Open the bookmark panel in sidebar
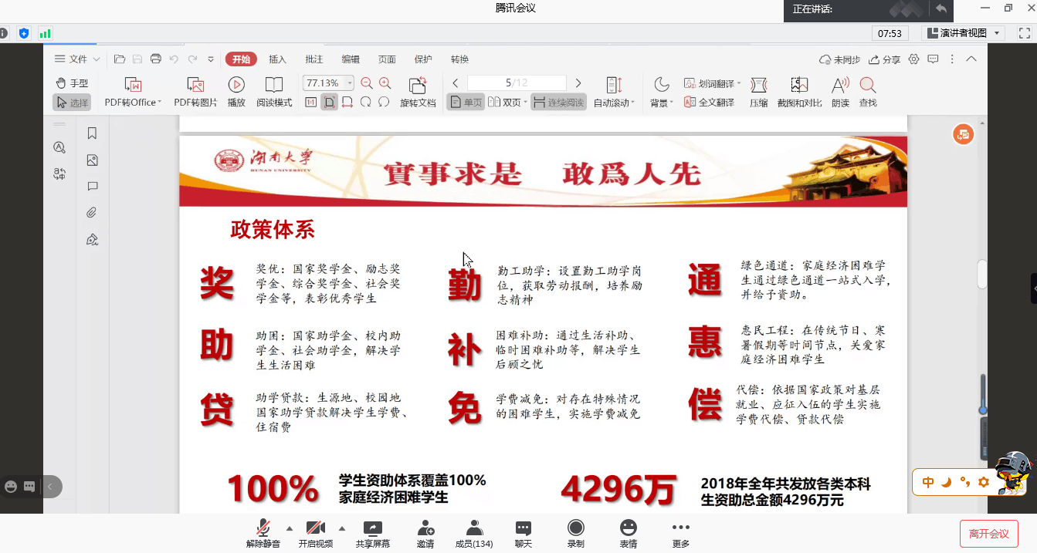 pyautogui.click(x=92, y=133)
